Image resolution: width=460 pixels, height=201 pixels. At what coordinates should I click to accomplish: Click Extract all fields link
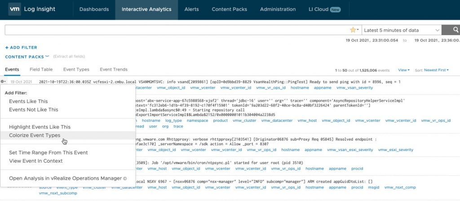(69, 57)
